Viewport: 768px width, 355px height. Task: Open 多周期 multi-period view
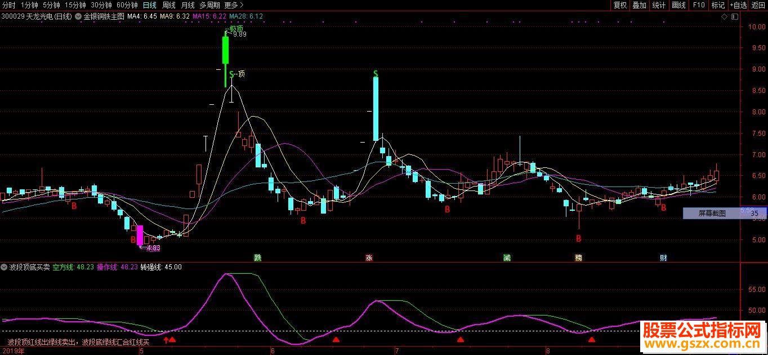pos(210,5)
